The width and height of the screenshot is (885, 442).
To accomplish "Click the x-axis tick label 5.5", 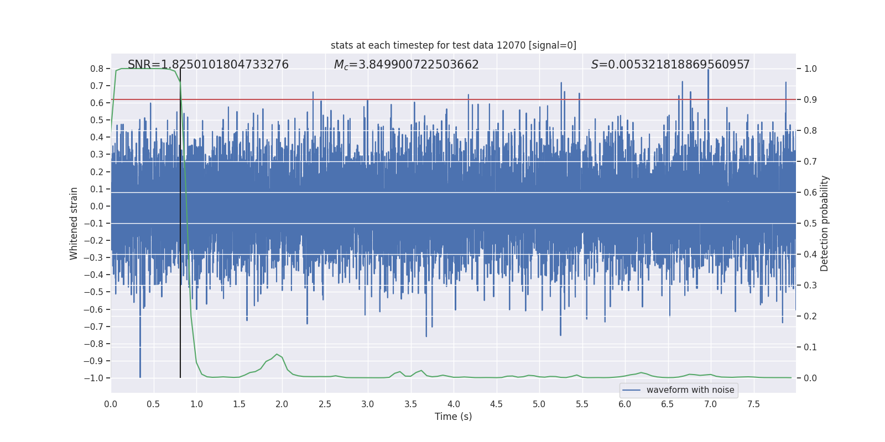I will (582, 404).
